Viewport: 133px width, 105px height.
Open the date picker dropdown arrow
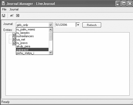click(x=78, y=25)
